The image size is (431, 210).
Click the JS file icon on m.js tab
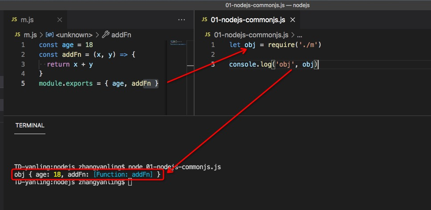pyautogui.click(x=14, y=20)
